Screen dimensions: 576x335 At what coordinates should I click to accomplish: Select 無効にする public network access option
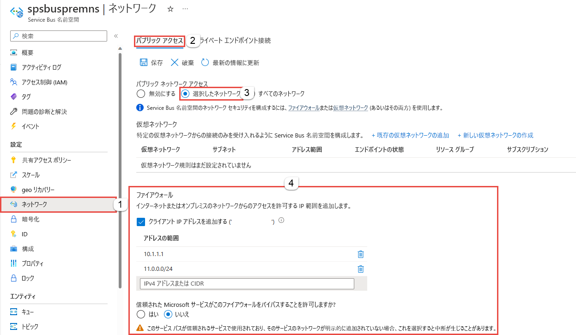(141, 94)
